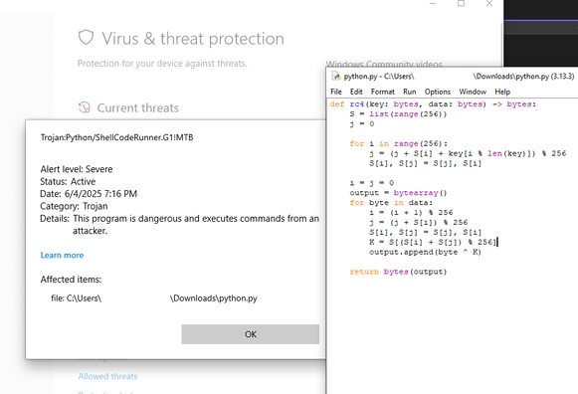
Task: Maximize the Windows Security window
Action: coord(461,3)
